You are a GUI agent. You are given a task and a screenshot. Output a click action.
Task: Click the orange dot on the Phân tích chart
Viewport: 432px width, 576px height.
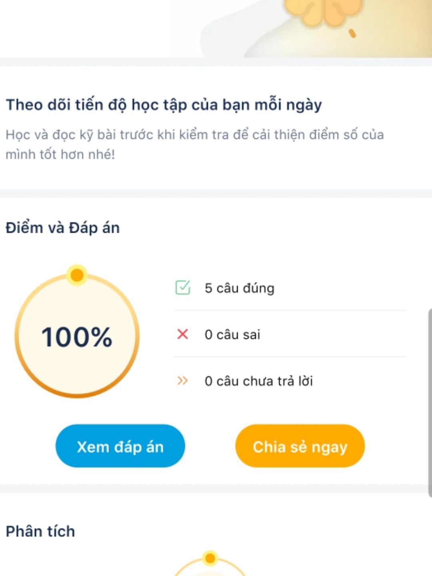(210, 558)
